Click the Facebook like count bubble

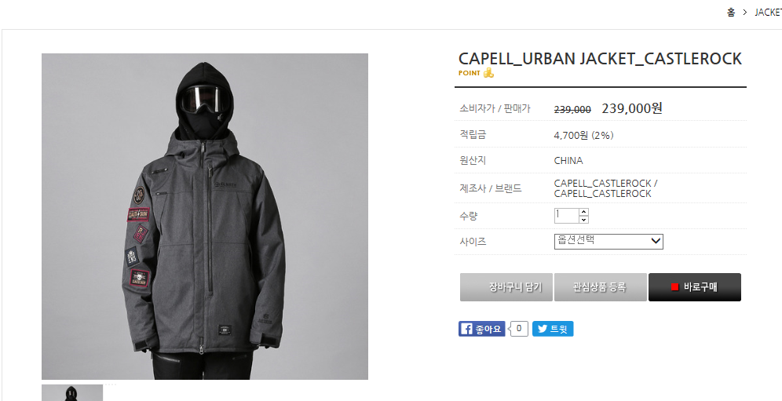[519, 329]
